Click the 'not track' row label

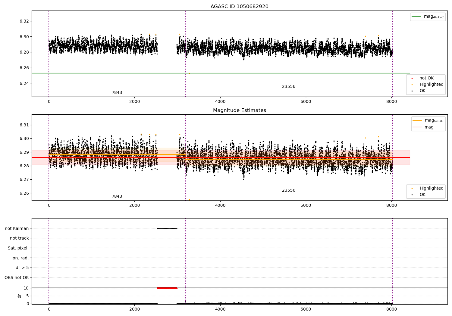[19, 238]
